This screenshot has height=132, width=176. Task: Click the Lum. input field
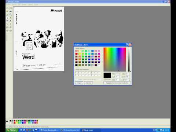(117, 80)
